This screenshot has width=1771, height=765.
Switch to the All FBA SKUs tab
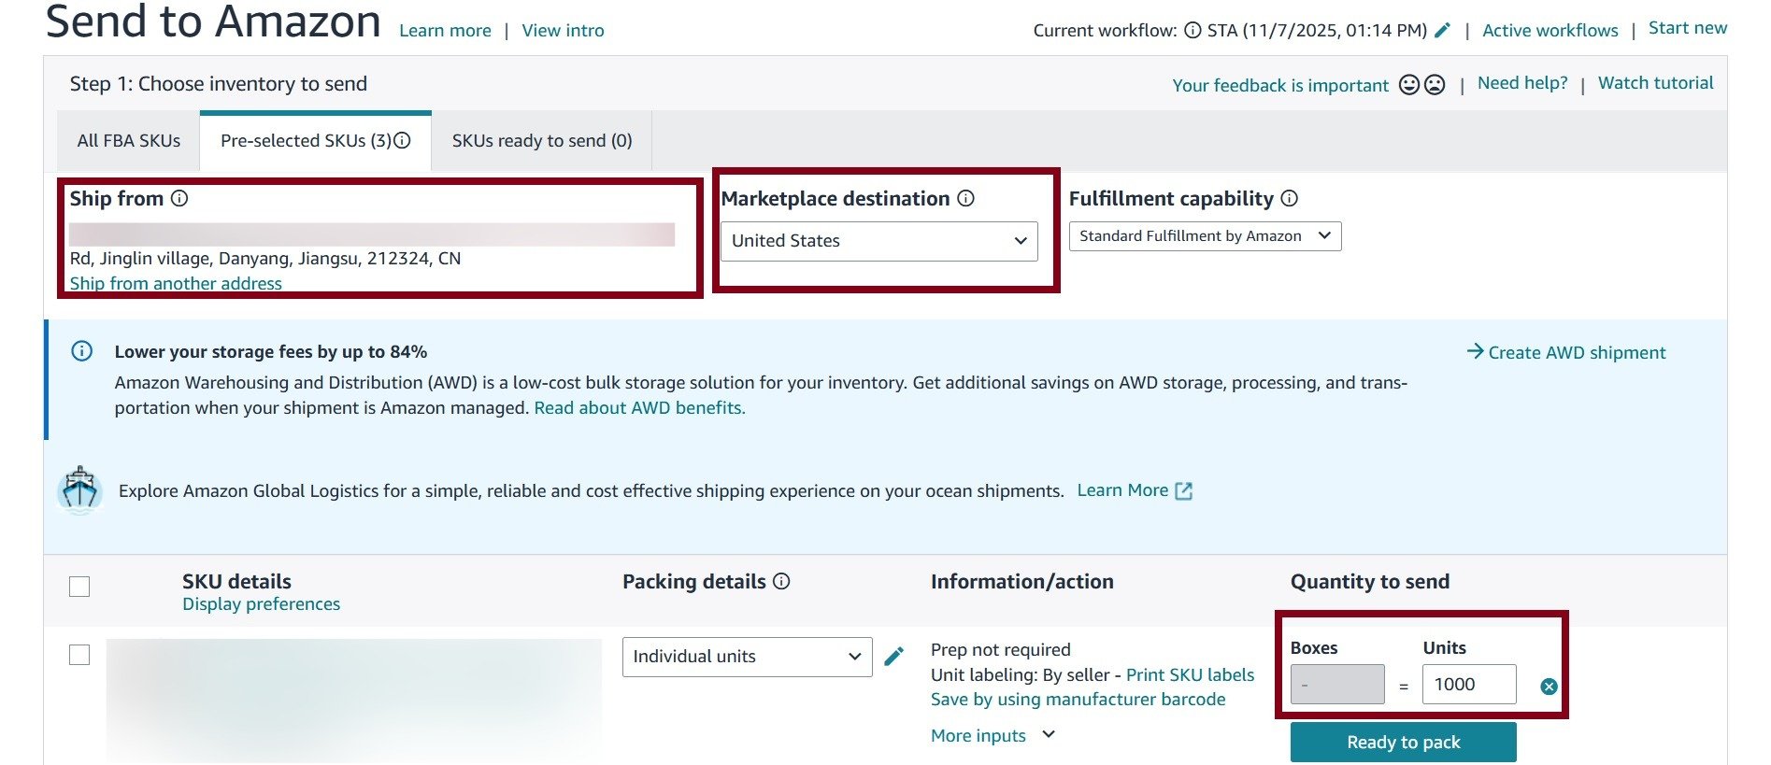pos(129,141)
